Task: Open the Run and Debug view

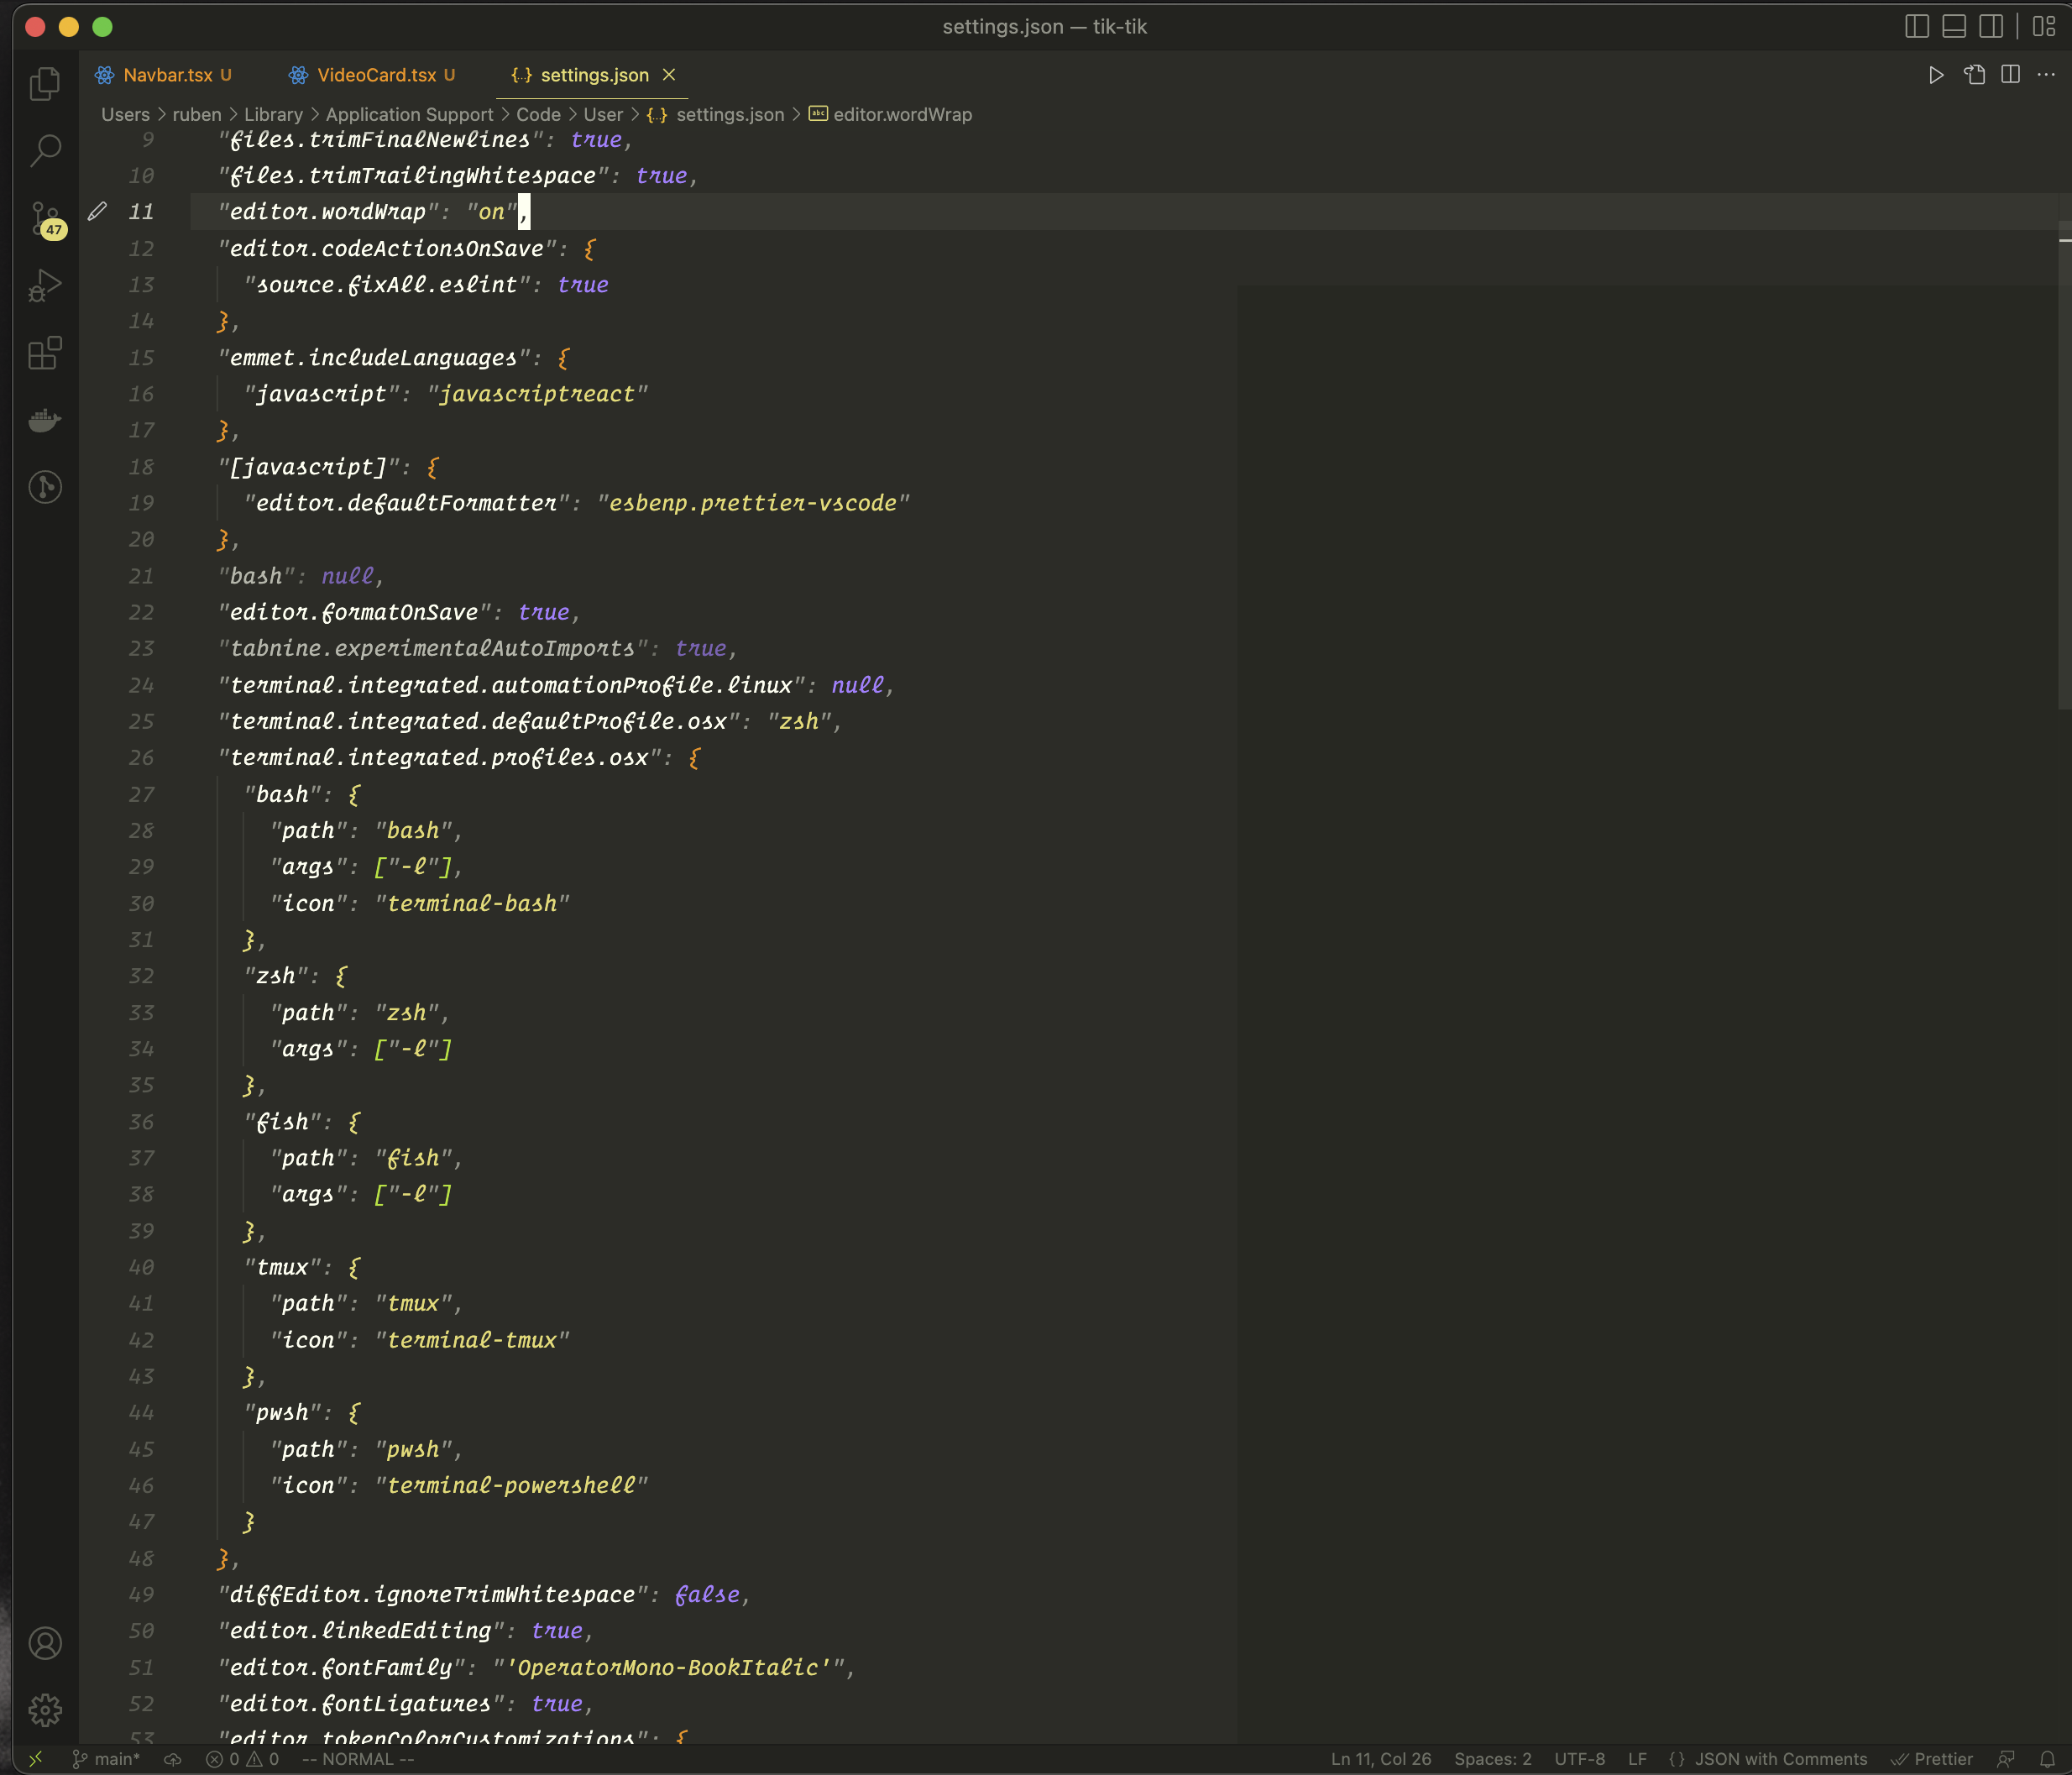Action: coord(45,286)
